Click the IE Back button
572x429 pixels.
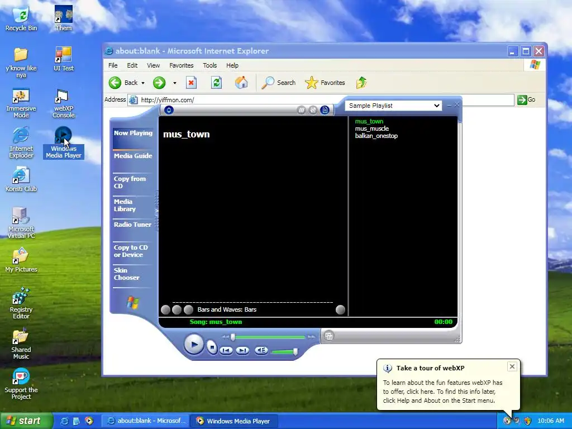[123, 83]
